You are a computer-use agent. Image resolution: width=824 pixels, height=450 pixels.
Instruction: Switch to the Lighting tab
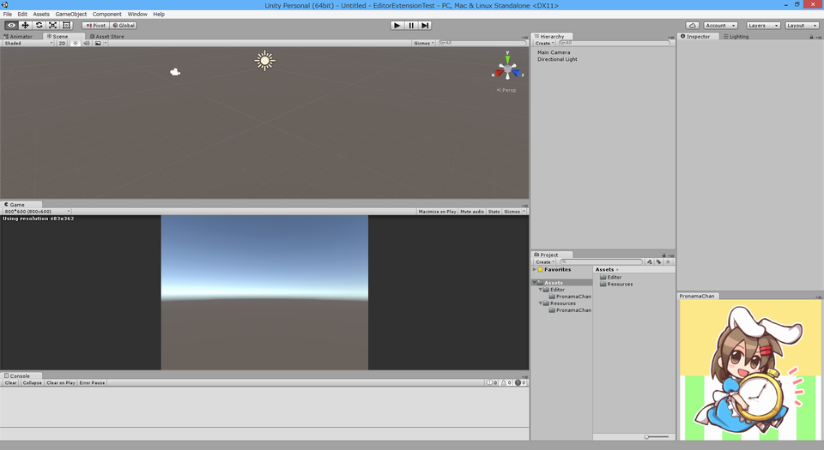[x=736, y=37]
